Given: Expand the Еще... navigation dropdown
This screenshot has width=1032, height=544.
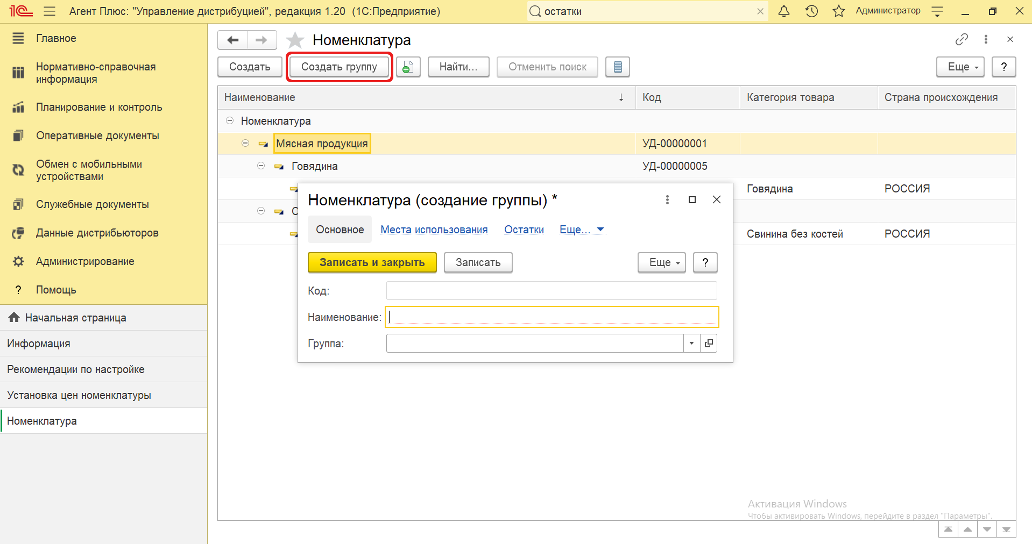Looking at the screenshot, I should (x=582, y=230).
